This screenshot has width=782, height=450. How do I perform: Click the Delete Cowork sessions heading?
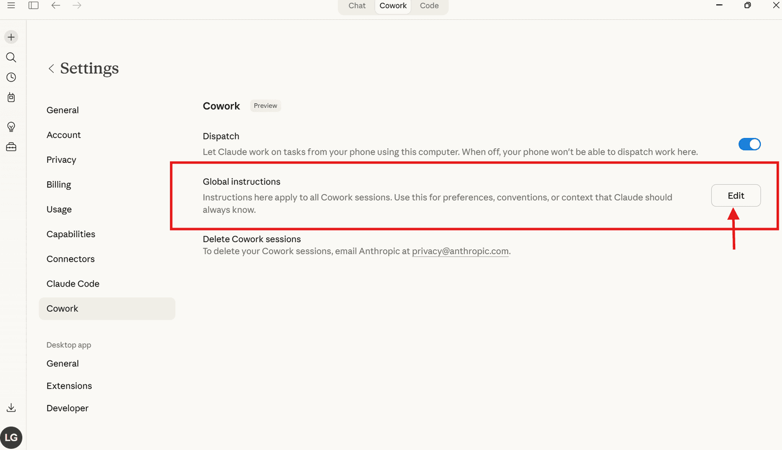click(251, 239)
